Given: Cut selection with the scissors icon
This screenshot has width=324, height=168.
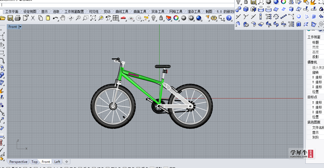Looking at the screenshot, I should [33, 18].
